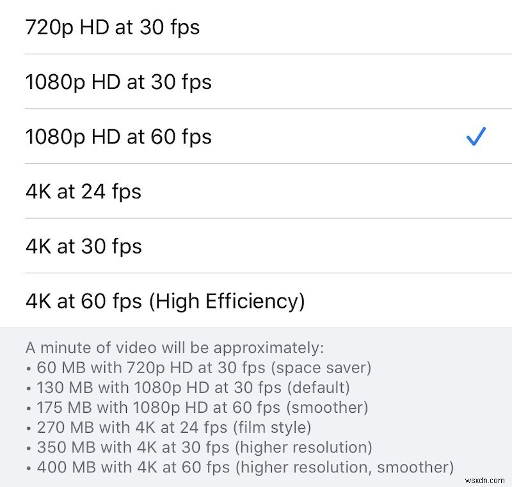This screenshot has height=487, width=512.
Task: Tap the divider below 4K at 60 fps
Action: [256, 326]
